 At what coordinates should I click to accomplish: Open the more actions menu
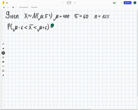pyautogui.click(x=121, y=3)
